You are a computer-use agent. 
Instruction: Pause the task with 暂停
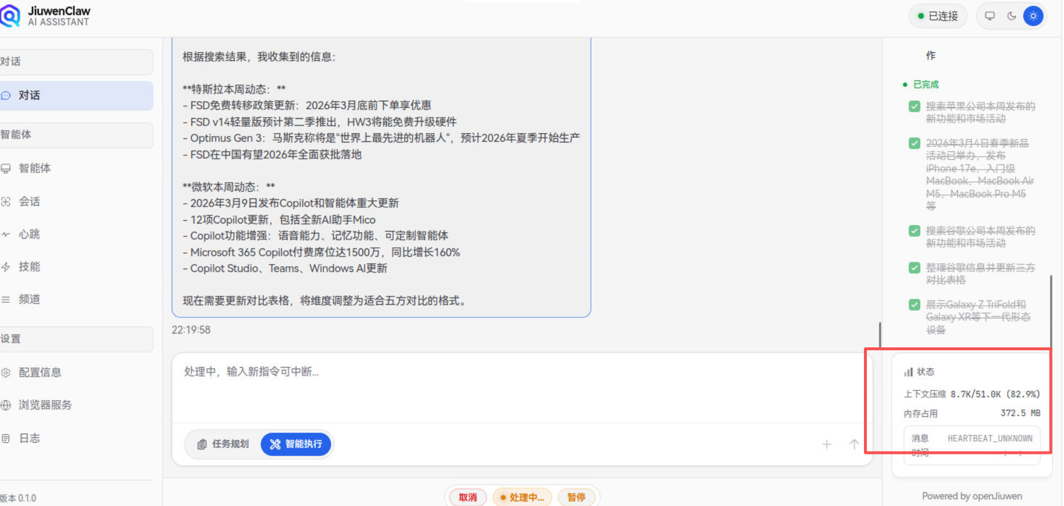click(576, 497)
